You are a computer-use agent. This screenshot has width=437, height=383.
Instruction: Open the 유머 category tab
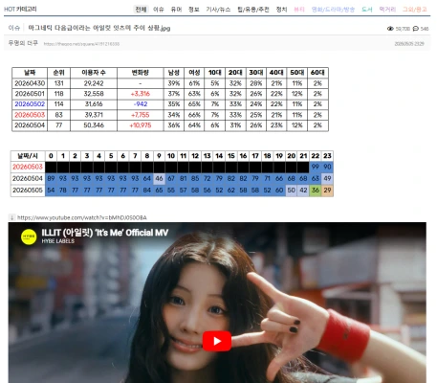click(176, 10)
